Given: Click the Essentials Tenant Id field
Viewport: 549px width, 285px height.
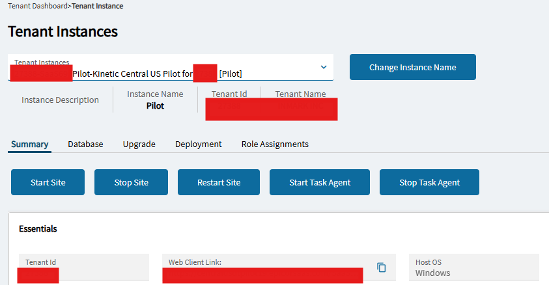Looking at the screenshot, I should tap(85, 267).
